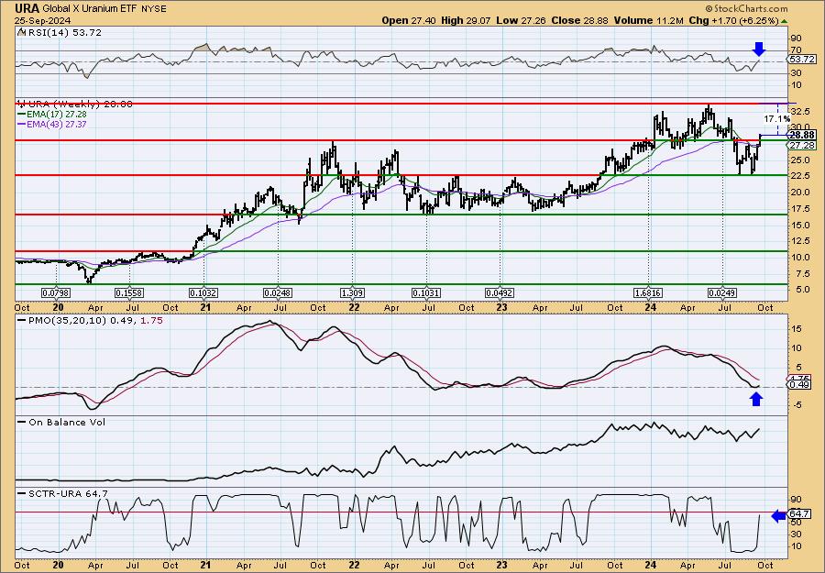
Task: Click the Chg +1.70 (+6.25%) value
Action: click(733, 20)
